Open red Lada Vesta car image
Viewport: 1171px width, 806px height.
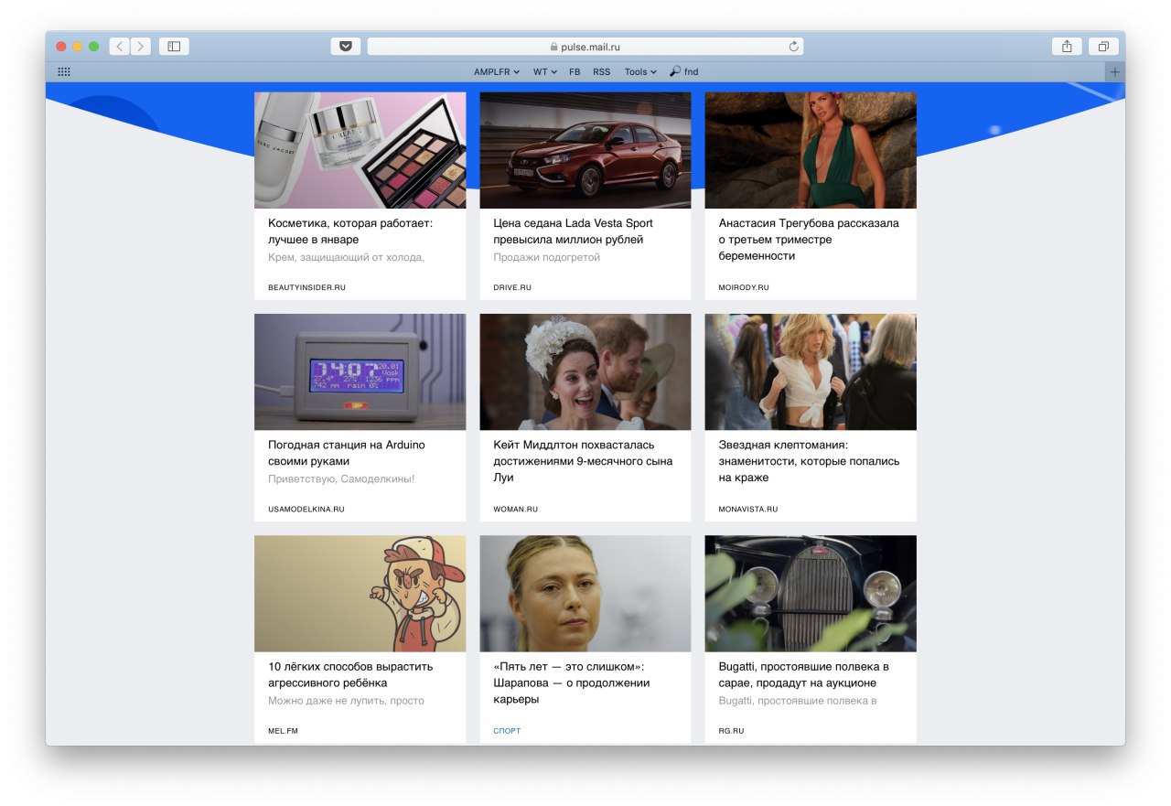pyautogui.click(x=585, y=150)
